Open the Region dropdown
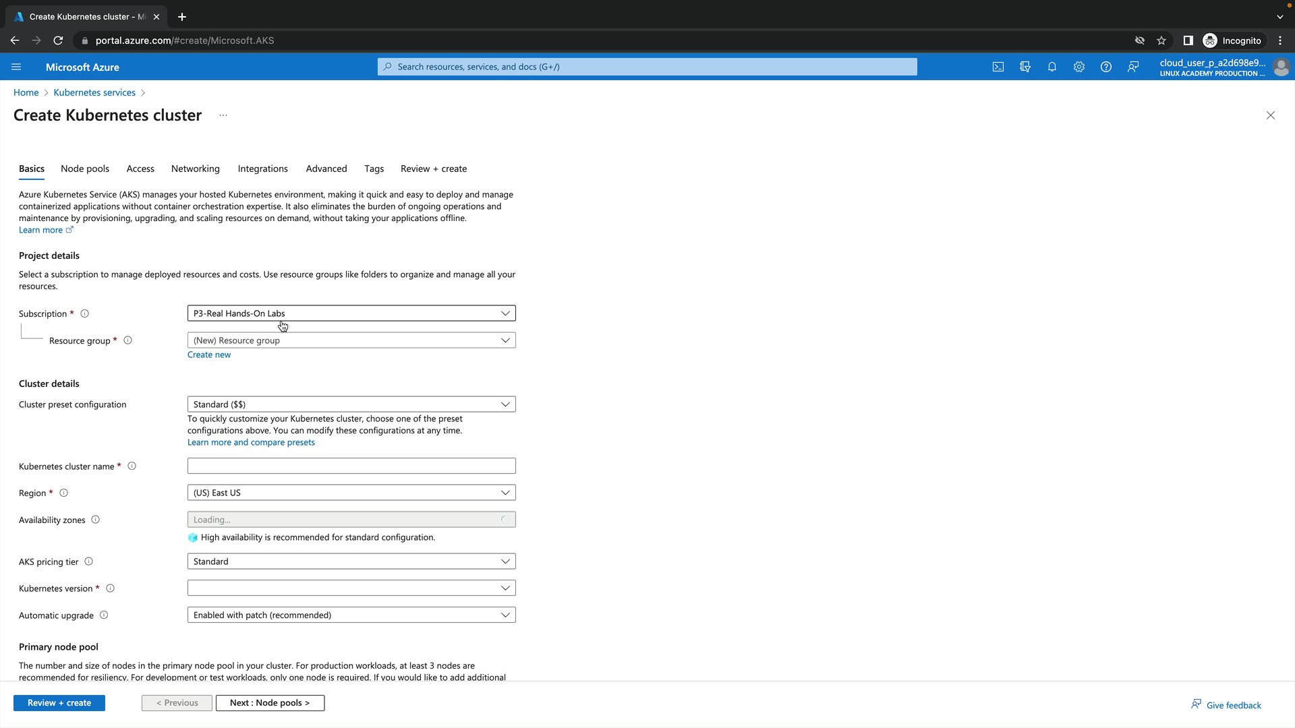This screenshot has width=1295, height=728. [x=351, y=493]
